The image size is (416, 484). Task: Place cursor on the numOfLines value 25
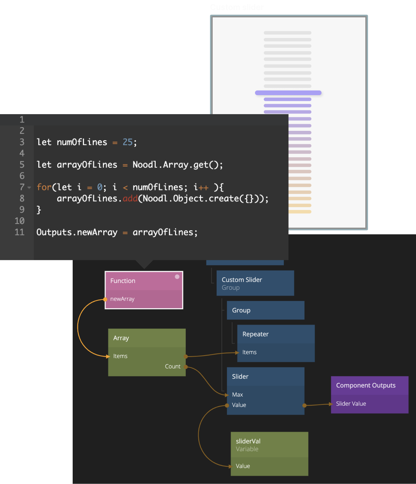click(128, 142)
